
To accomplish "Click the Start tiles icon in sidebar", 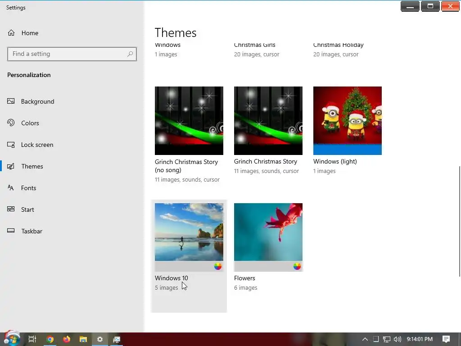I will point(11,209).
